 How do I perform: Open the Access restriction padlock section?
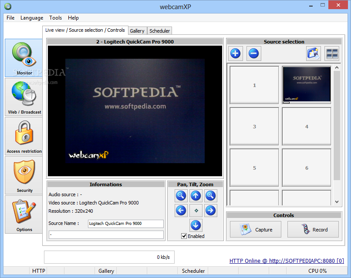pyautogui.click(x=24, y=136)
